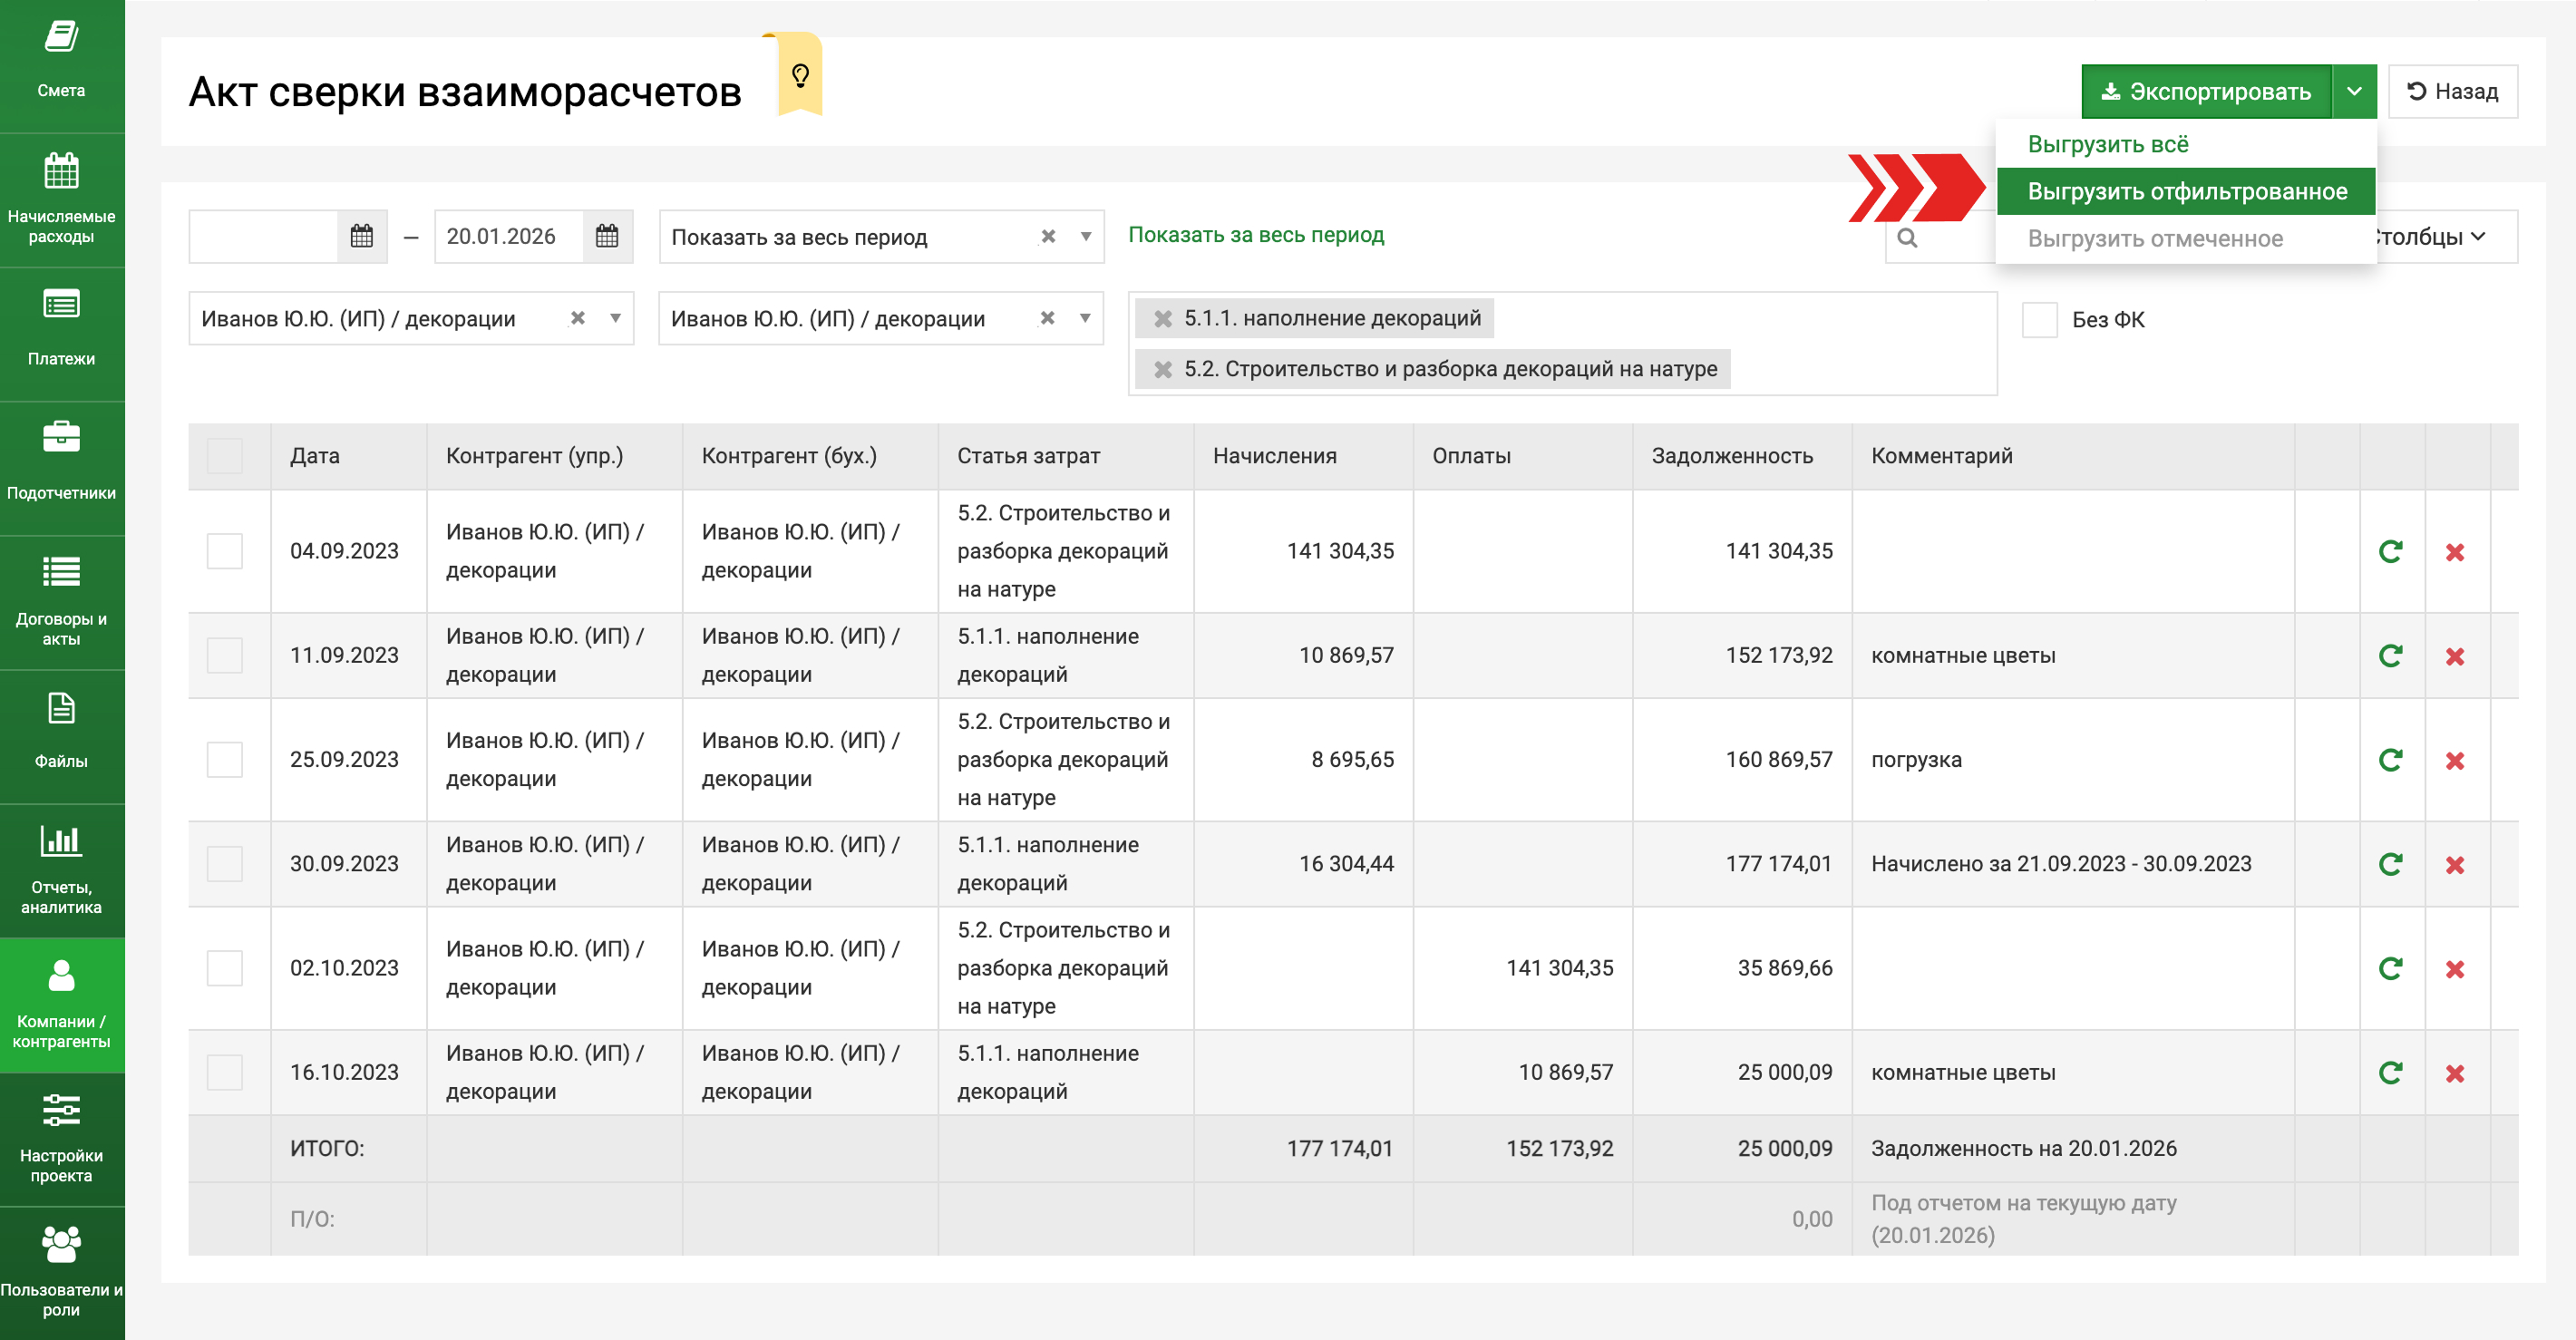Click the green Показать за весь период link
Image resolution: width=2576 pixels, height=1340 pixels.
pyautogui.click(x=1256, y=235)
